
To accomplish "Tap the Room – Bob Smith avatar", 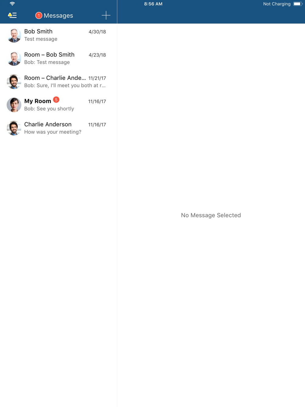I will pyautogui.click(x=14, y=58).
